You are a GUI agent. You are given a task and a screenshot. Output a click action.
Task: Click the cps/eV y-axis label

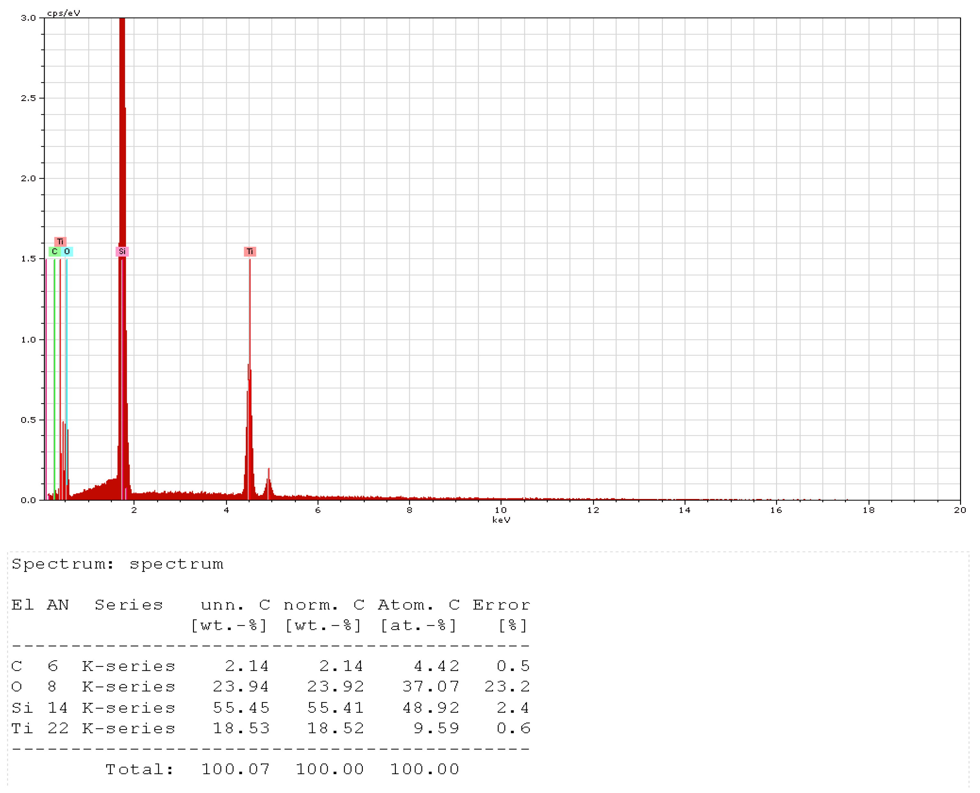point(63,13)
